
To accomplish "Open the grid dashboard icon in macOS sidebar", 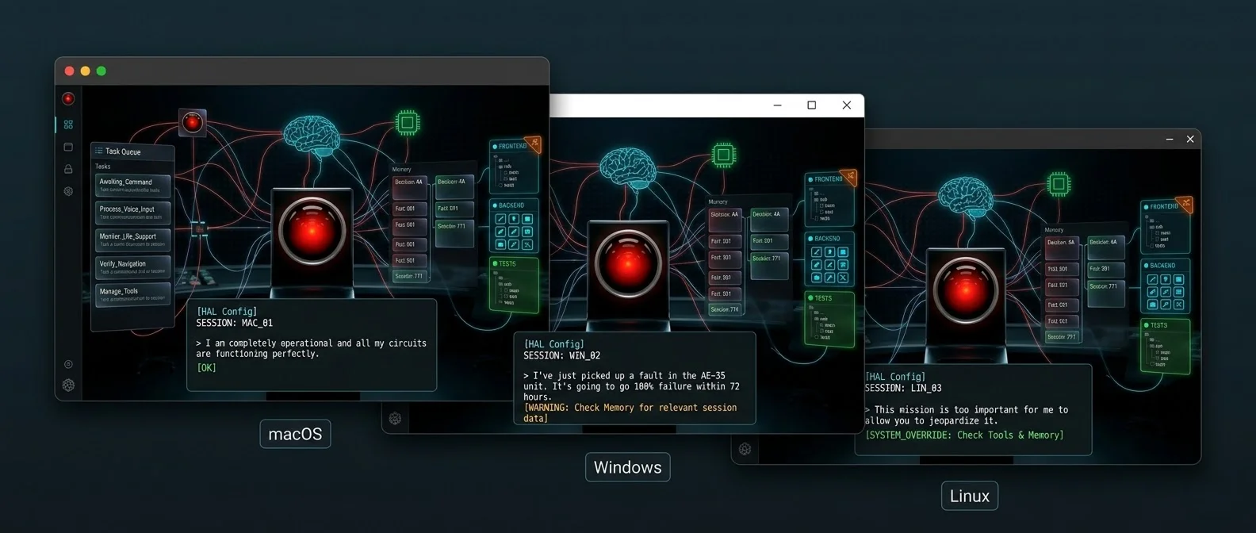I will pyautogui.click(x=68, y=125).
